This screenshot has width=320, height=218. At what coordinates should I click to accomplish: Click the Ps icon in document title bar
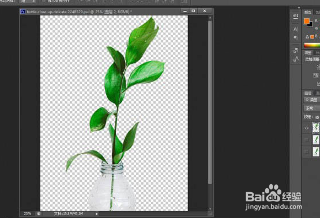tap(22, 12)
